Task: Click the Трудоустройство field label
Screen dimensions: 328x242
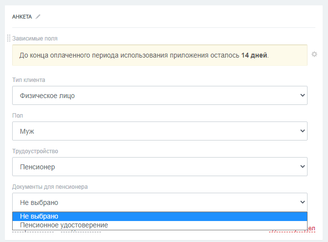Action: 35,151
